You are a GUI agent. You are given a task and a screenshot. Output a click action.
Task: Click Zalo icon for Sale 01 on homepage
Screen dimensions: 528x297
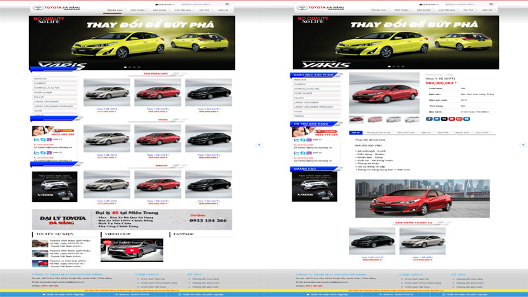[37, 139]
